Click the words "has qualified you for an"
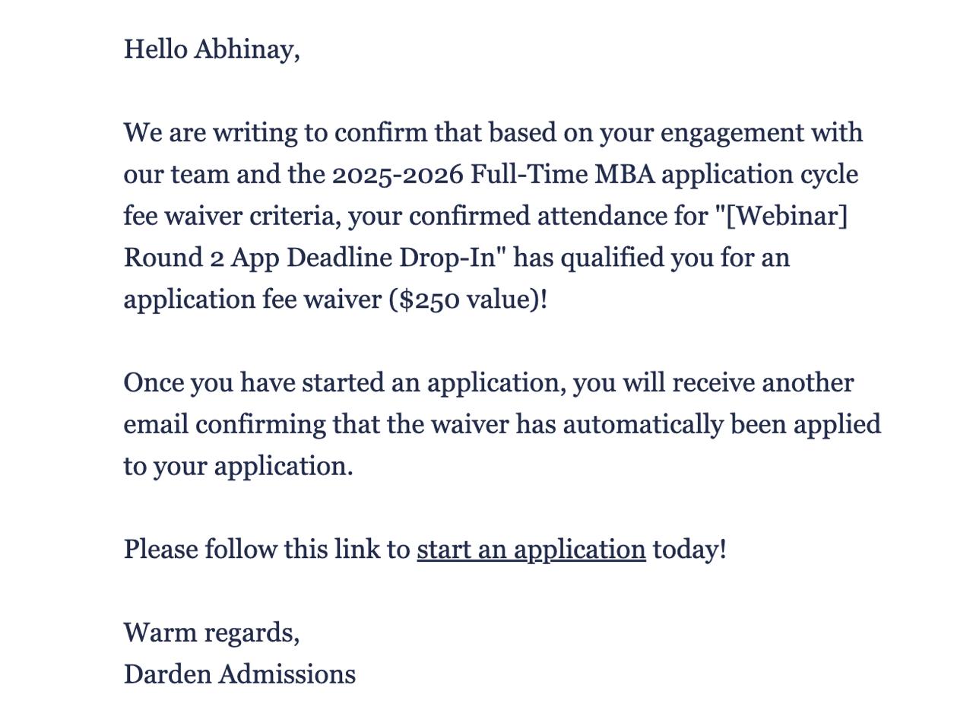This screenshot has width=973, height=710. pos(652,258)
